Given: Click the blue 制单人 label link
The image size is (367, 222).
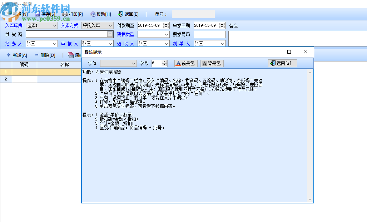Looking at the screenshot, I should (182, 44).
